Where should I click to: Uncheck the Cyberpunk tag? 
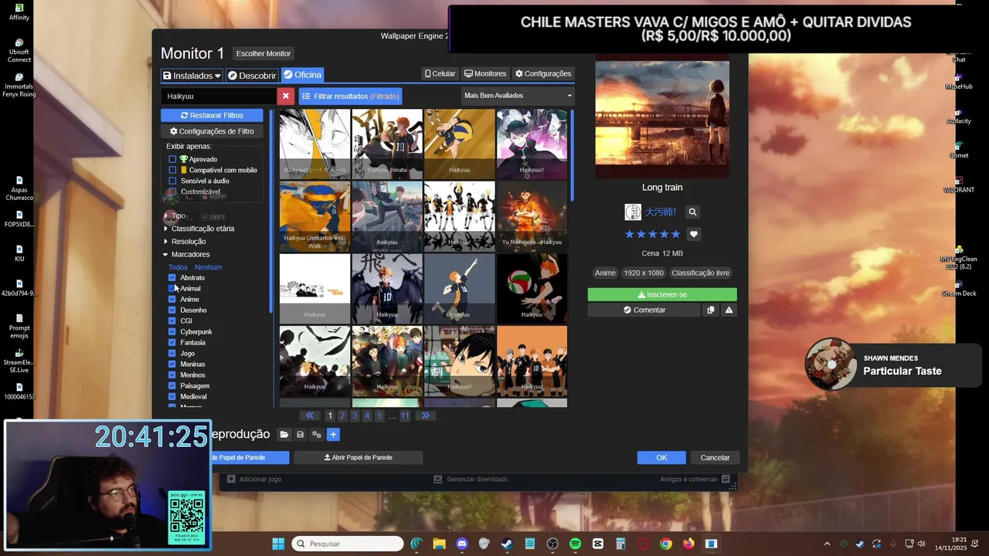172,332
